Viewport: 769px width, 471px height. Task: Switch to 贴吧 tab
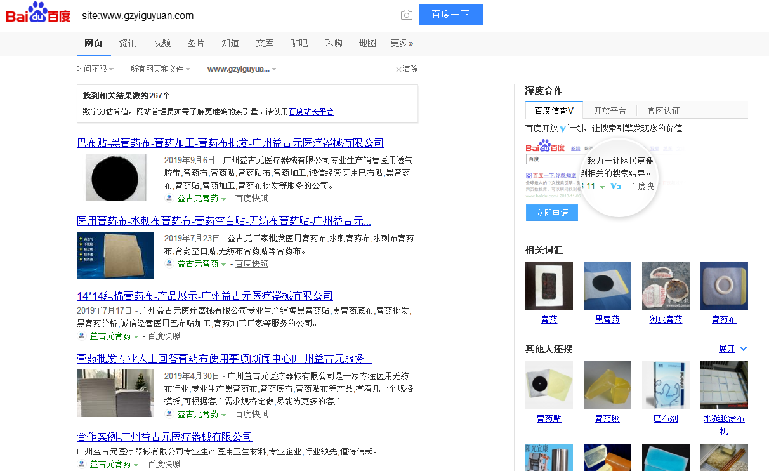click(299, 43)
